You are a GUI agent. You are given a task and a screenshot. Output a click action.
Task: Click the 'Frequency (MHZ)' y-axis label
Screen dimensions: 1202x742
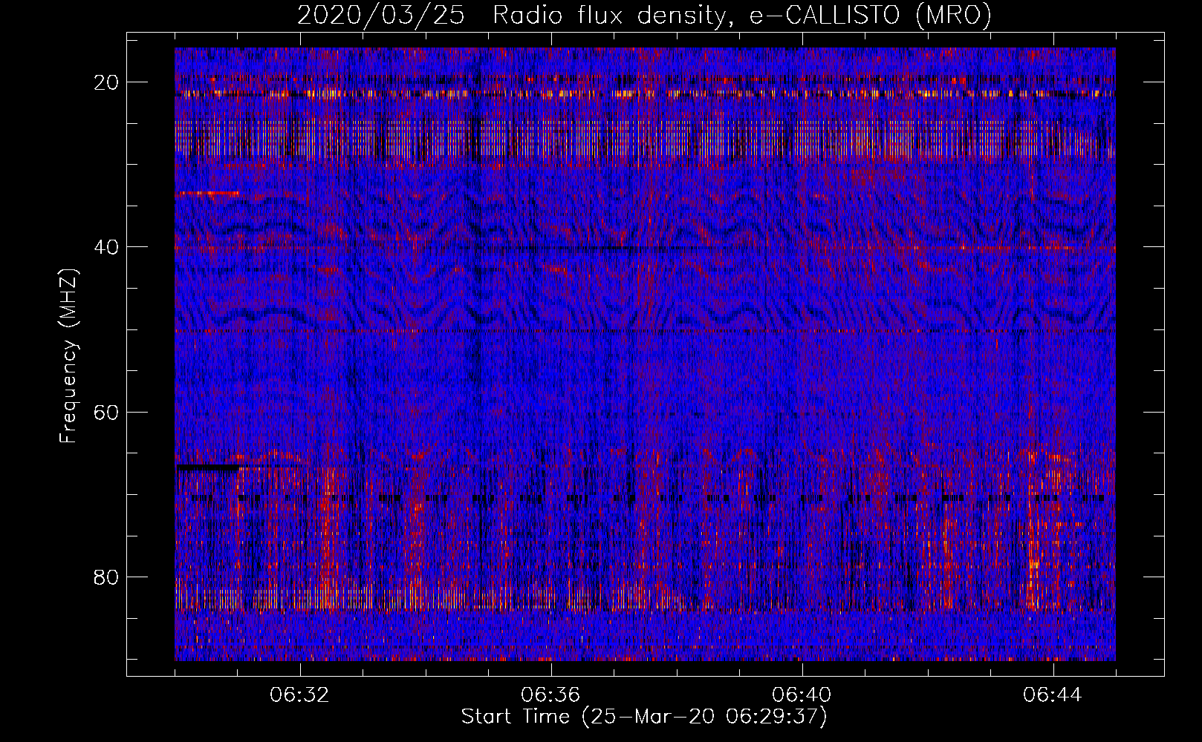coord(68,355)
